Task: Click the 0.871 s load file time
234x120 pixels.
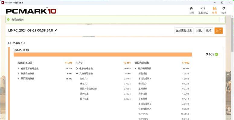Action: coord(127,79)
